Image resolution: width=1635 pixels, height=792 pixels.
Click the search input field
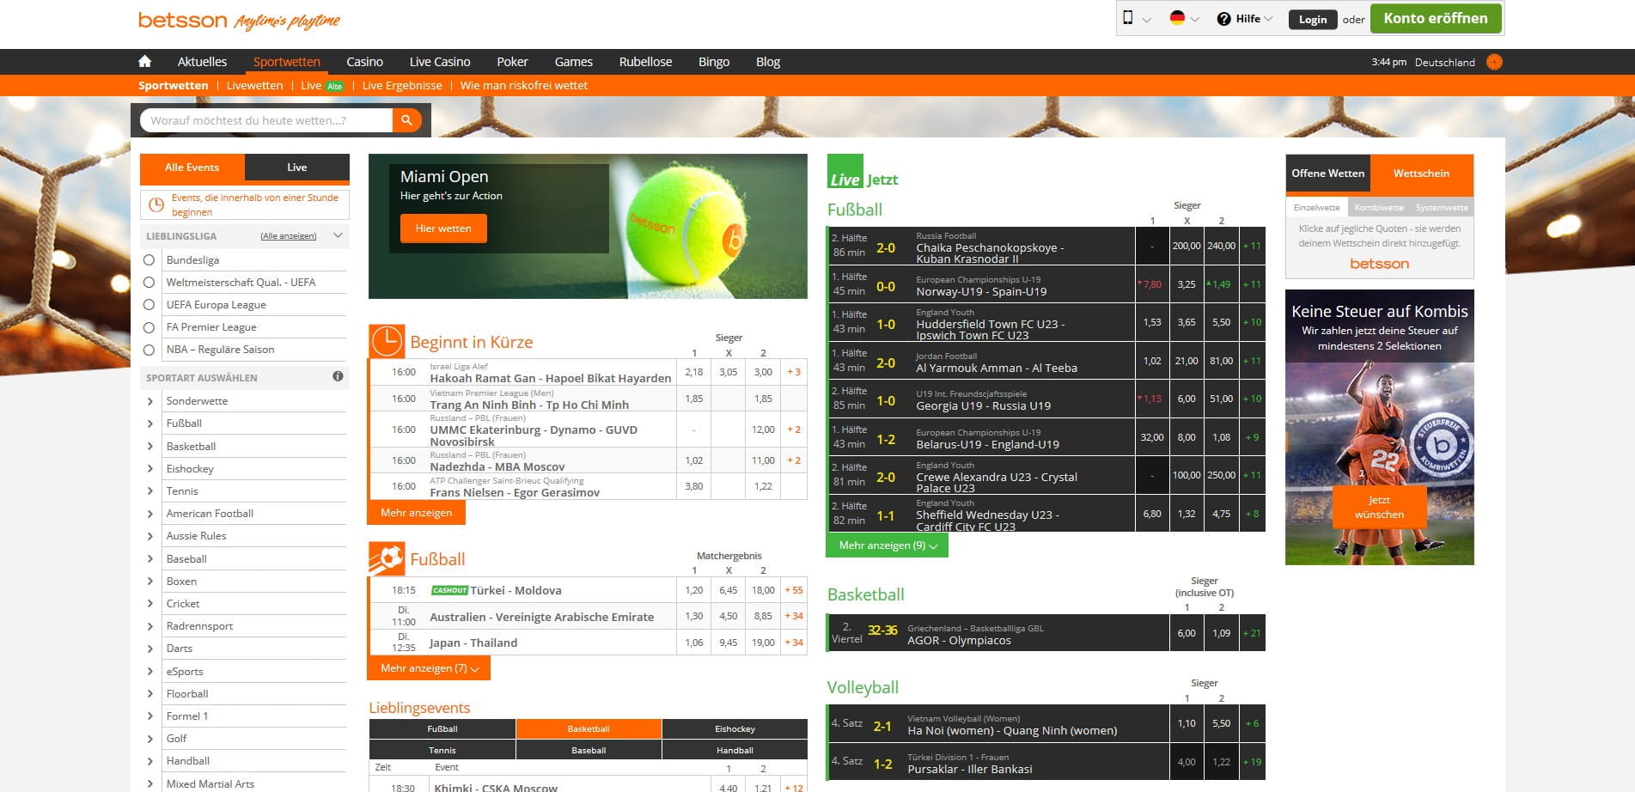pyautogui.click(x=265, y=120)
